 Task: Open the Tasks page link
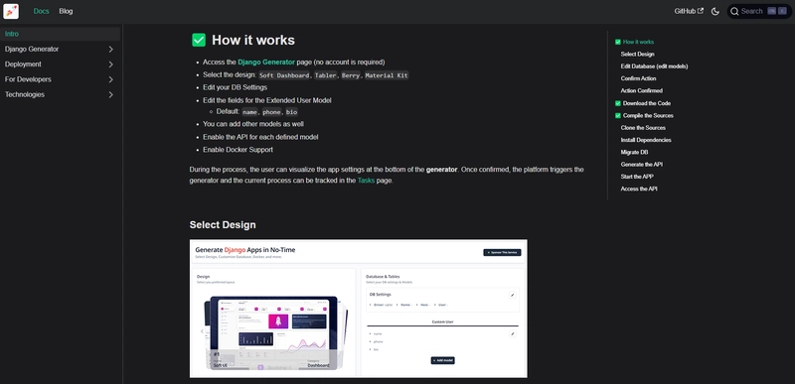tap(366, 181)
